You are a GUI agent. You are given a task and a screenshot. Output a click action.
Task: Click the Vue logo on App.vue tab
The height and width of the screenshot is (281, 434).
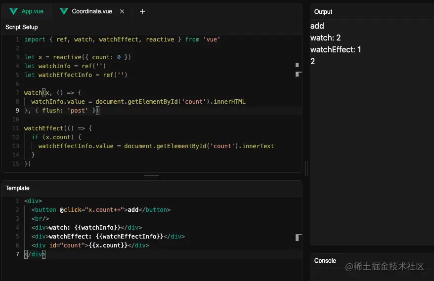[x=13, y=11]
